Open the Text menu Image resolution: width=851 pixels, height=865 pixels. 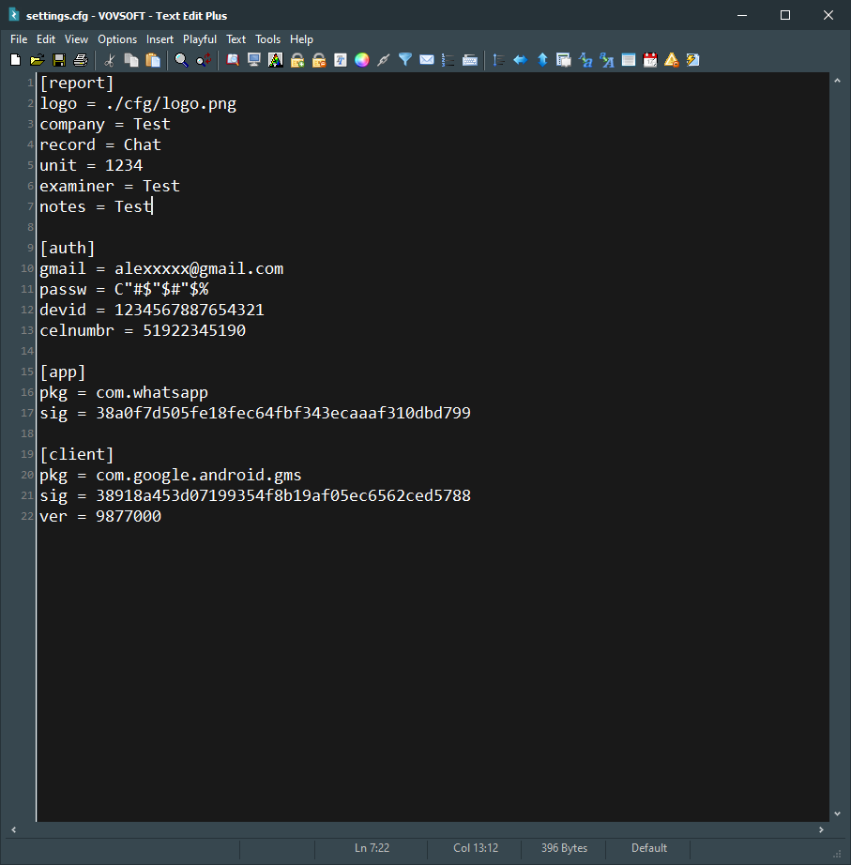[236, 39]
